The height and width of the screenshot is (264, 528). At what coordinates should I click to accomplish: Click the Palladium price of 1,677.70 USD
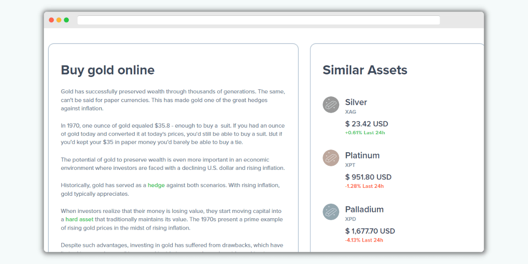click(x=370, y=231)
